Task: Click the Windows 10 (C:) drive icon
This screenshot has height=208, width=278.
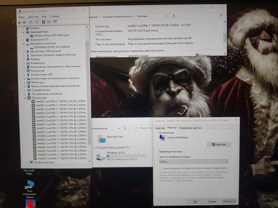Action: point(101,157)
